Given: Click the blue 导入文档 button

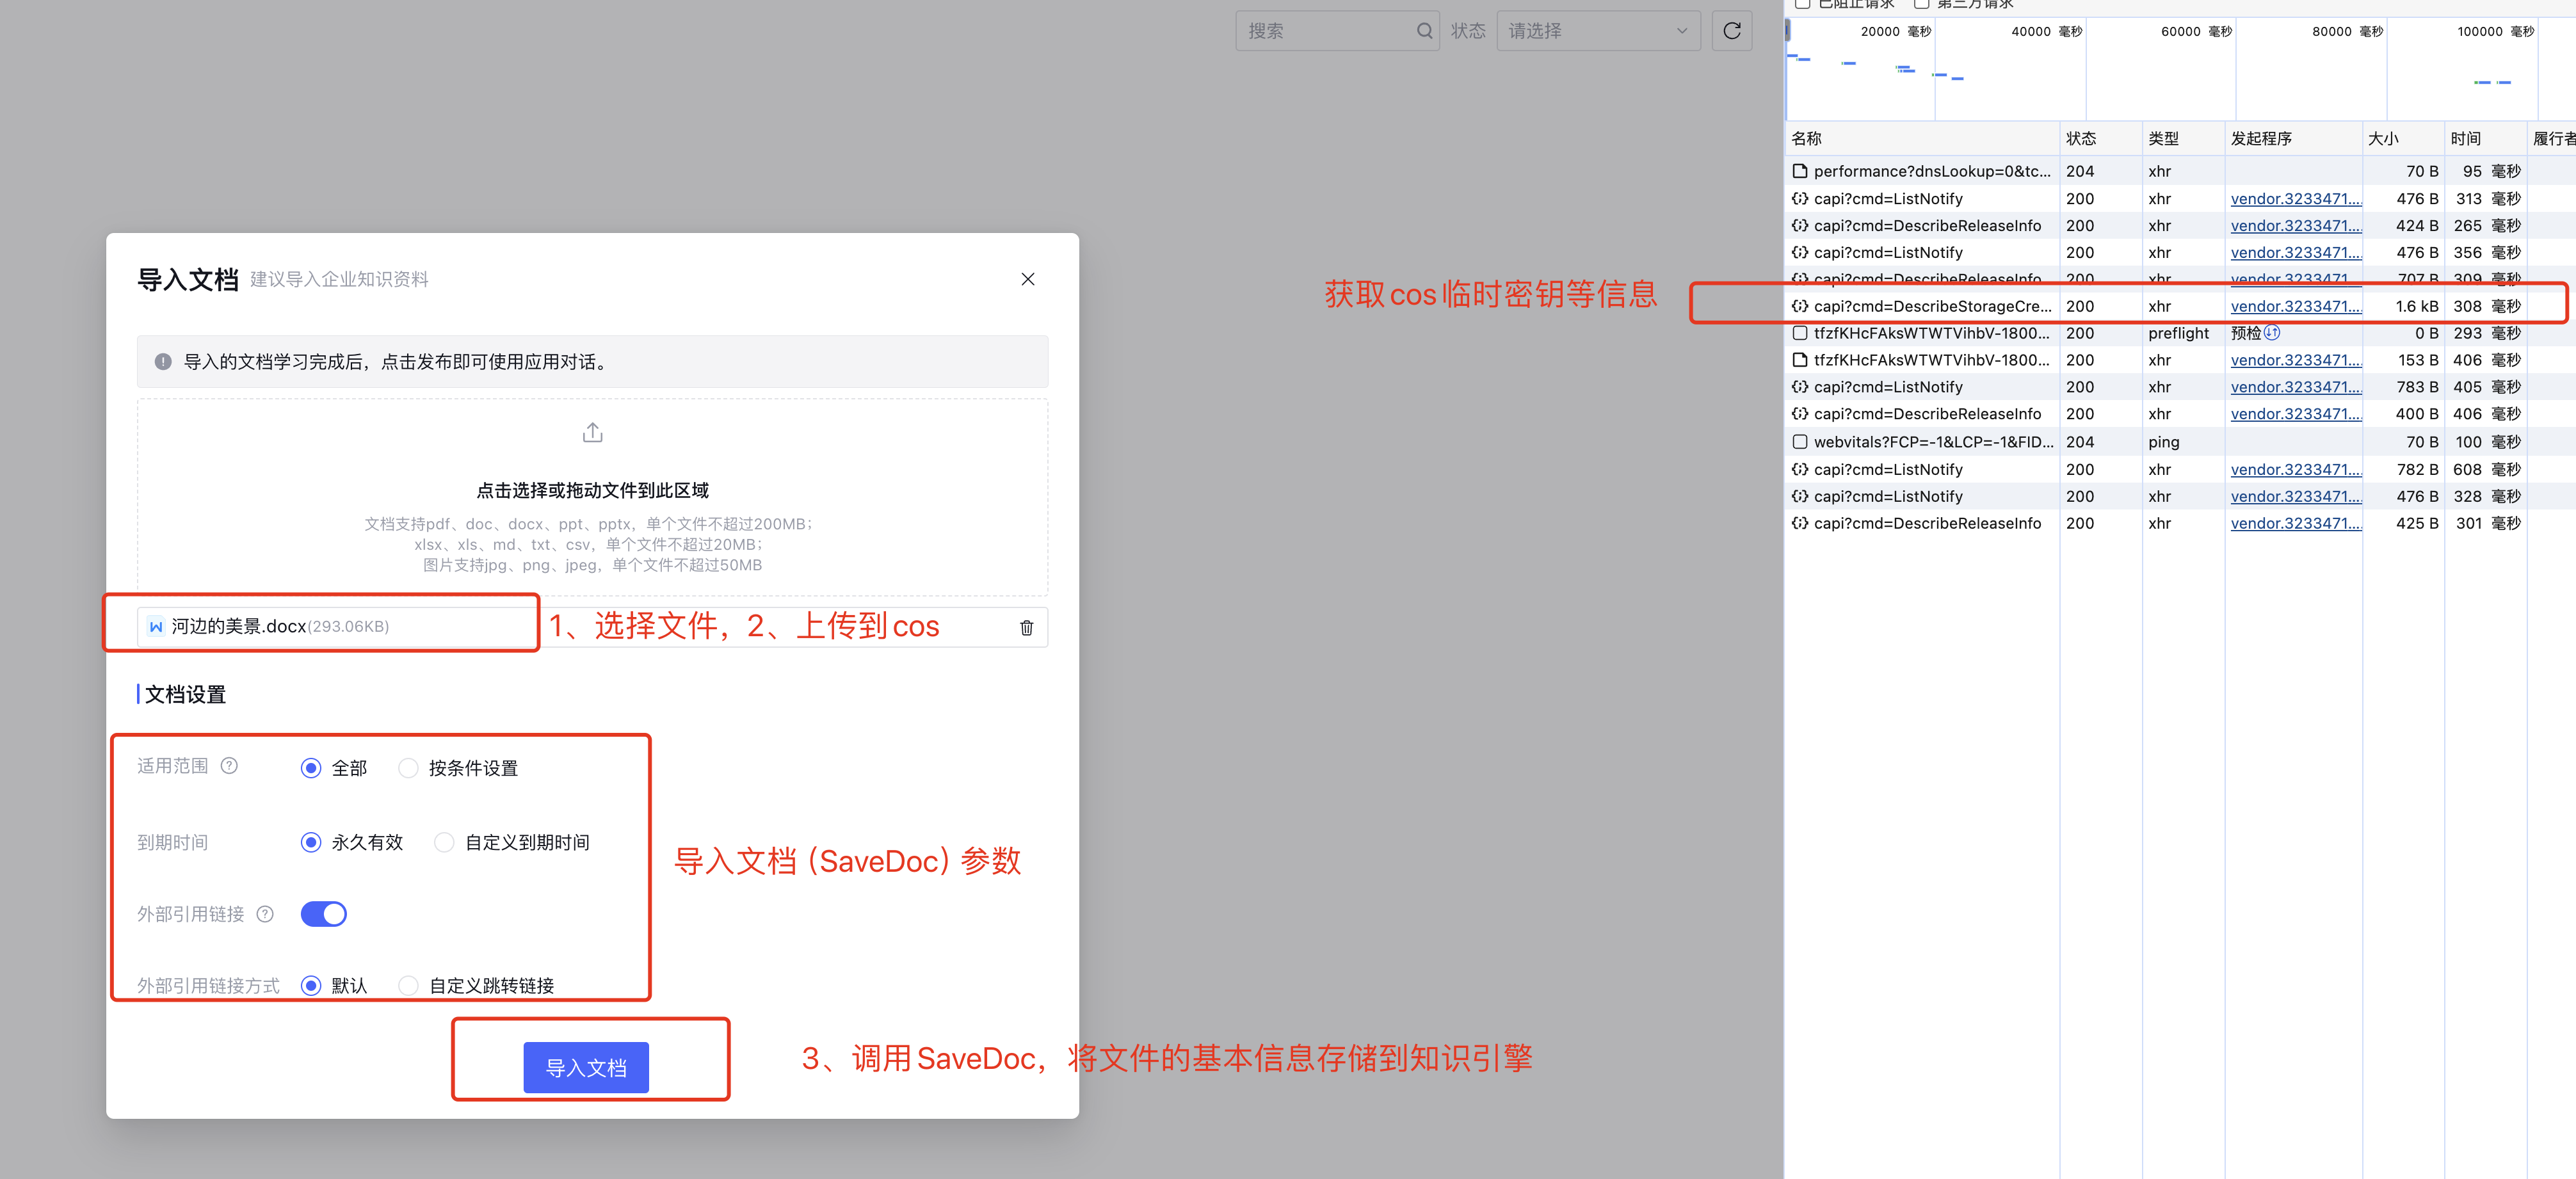Looking at the screenshot, I should coord(586,1067).
